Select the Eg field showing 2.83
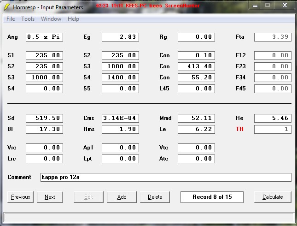Image resolution: width=297 pixels, height=226 pixels. 120,37
